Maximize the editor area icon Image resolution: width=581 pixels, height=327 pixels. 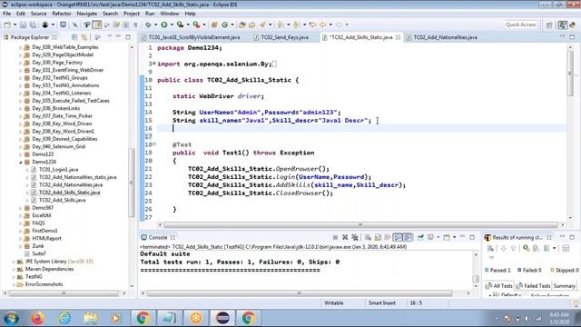click(572, 36)
